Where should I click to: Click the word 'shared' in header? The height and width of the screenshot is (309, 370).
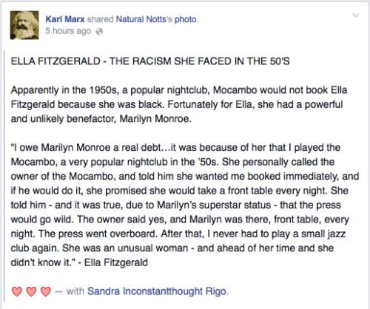tap(101, 19)
